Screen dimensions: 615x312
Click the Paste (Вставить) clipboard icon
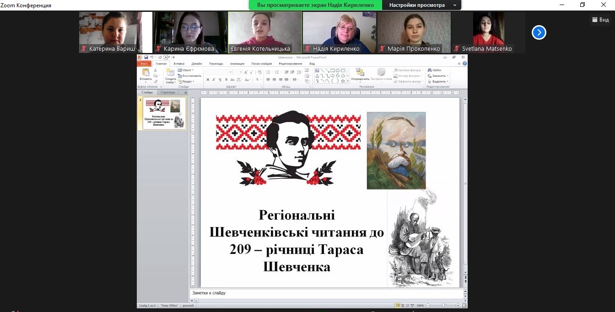click(x=146, y=73)
